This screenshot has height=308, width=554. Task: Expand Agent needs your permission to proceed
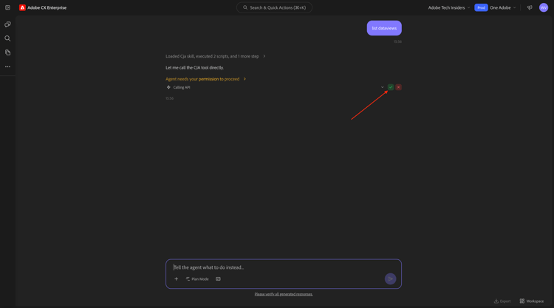click(205, 79)
